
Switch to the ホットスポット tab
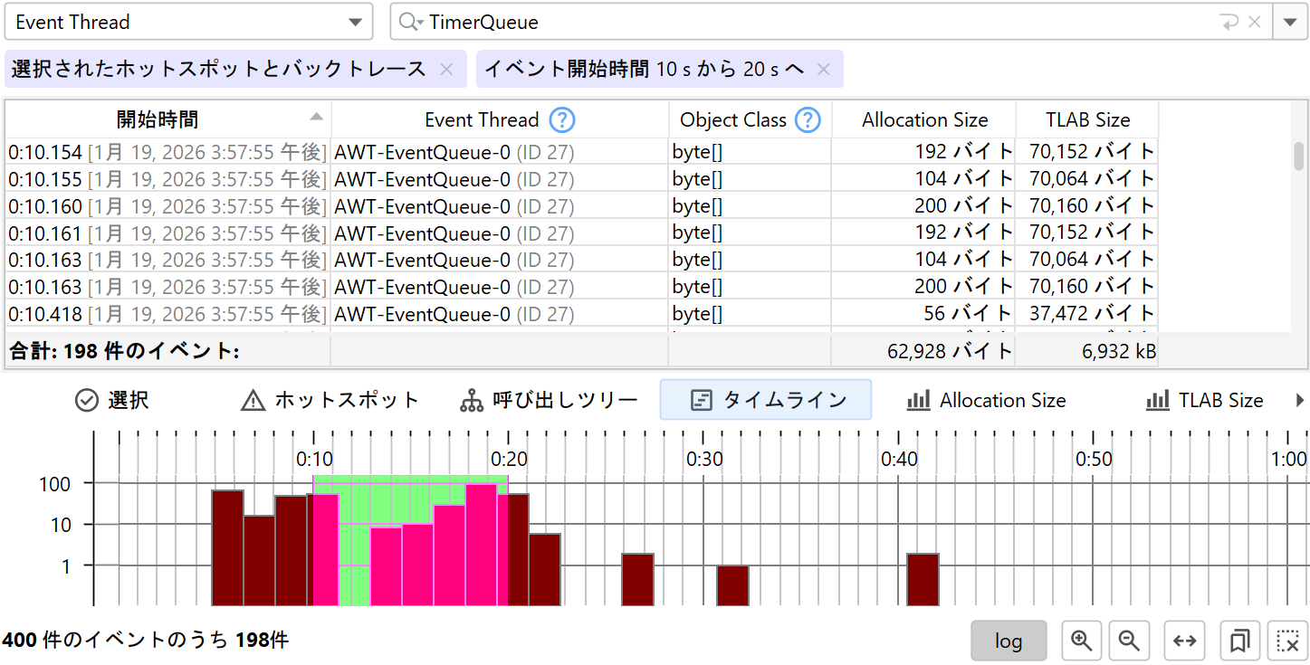330,400
